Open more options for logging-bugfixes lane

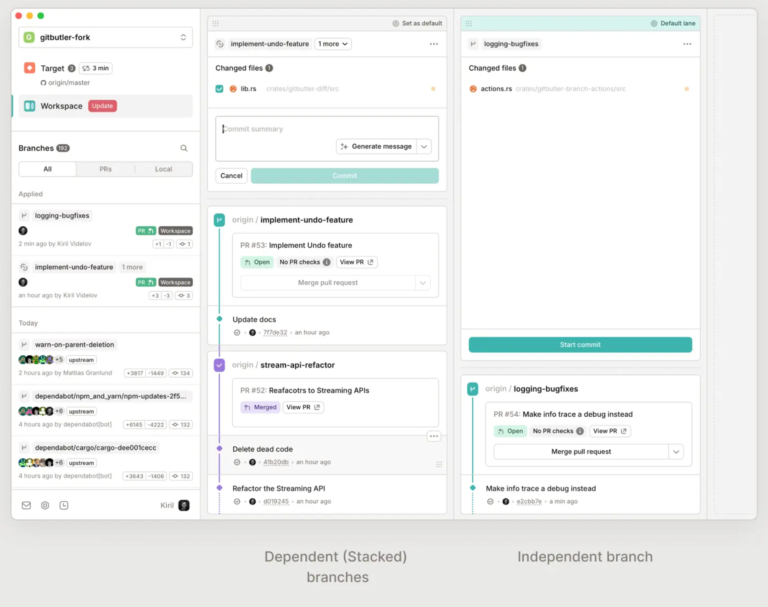click(687, 44)
